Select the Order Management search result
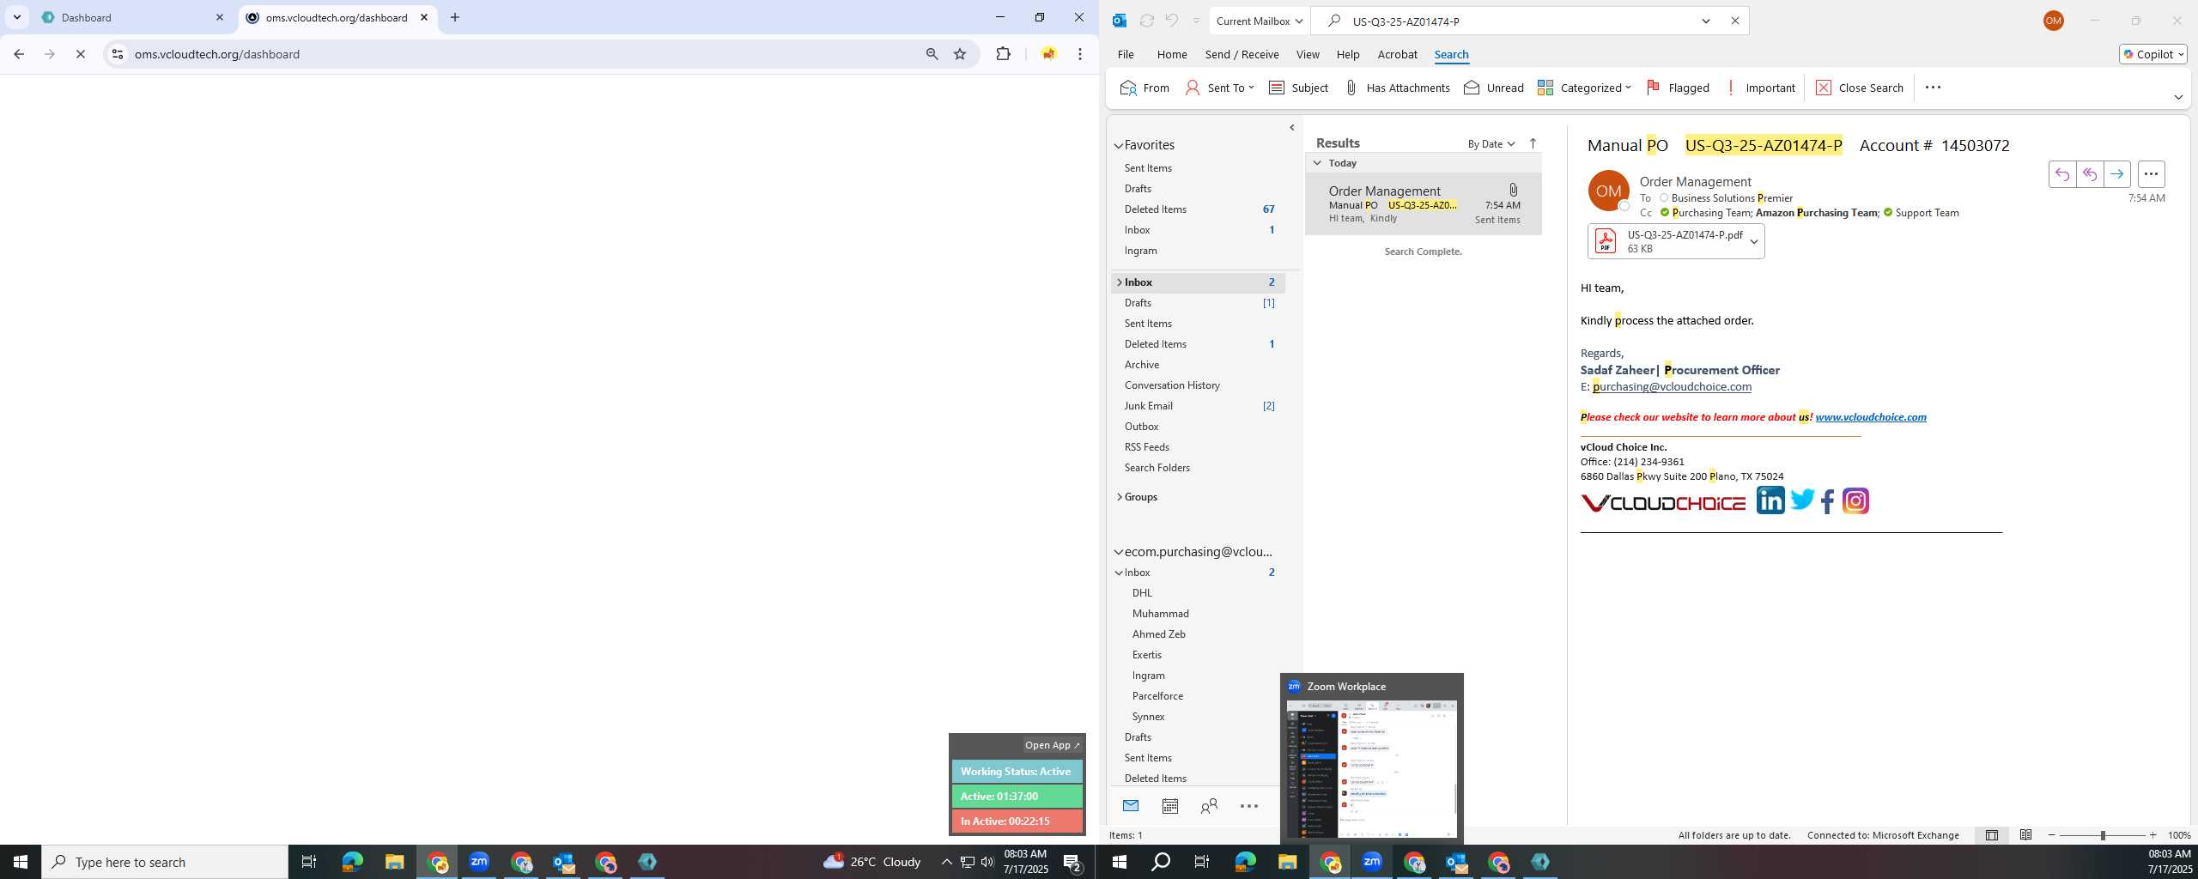This screenshot has width=2198, height=879. (x=1424, y=204)
